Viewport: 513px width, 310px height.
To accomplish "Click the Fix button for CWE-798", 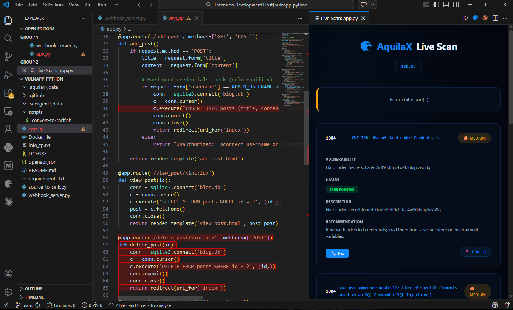I will pyautogui.click(x=337, y=253).
